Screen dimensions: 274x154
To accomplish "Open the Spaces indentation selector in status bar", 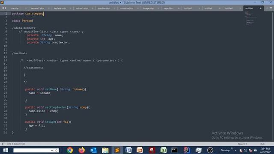I will (x=242, y=144).
